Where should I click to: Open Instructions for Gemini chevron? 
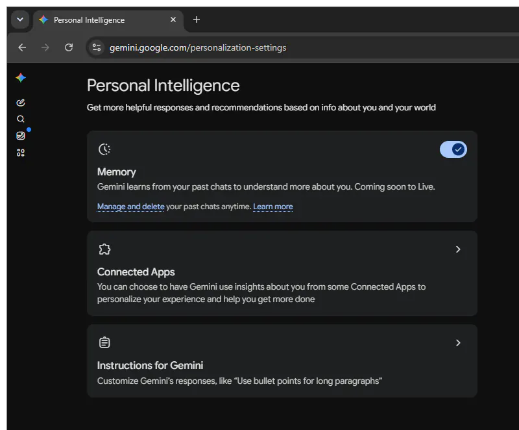[458, 342]
